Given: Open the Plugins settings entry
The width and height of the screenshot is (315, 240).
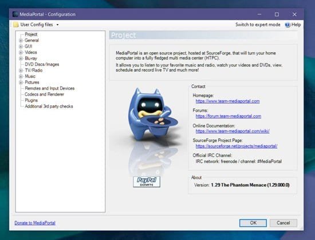Looking at the screenshot, I should [31, 100].
